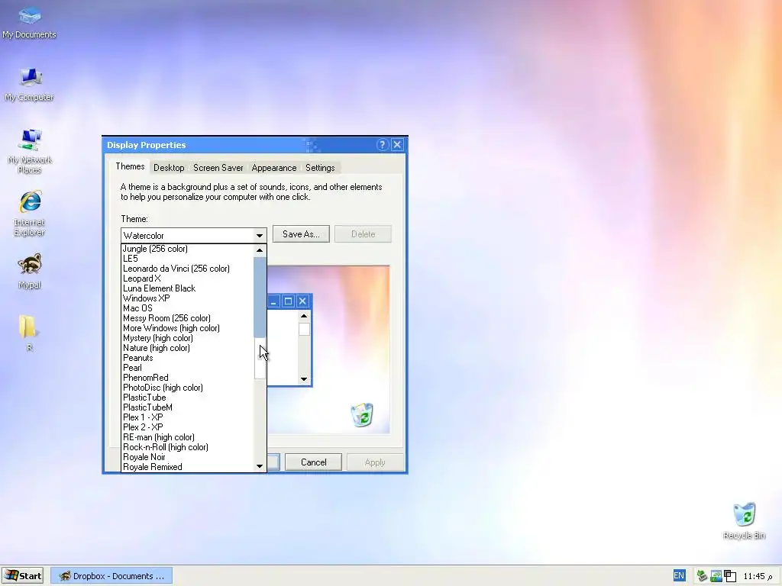Select PlasticTubeM theme
The image size is (782, 586).
[x=188, y=407]
